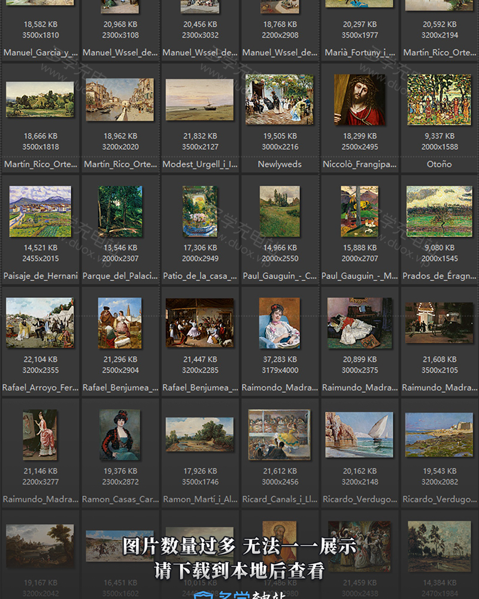Select the Niccolò_Frangipa Christ portrait thumbnail

pos(359,99)
